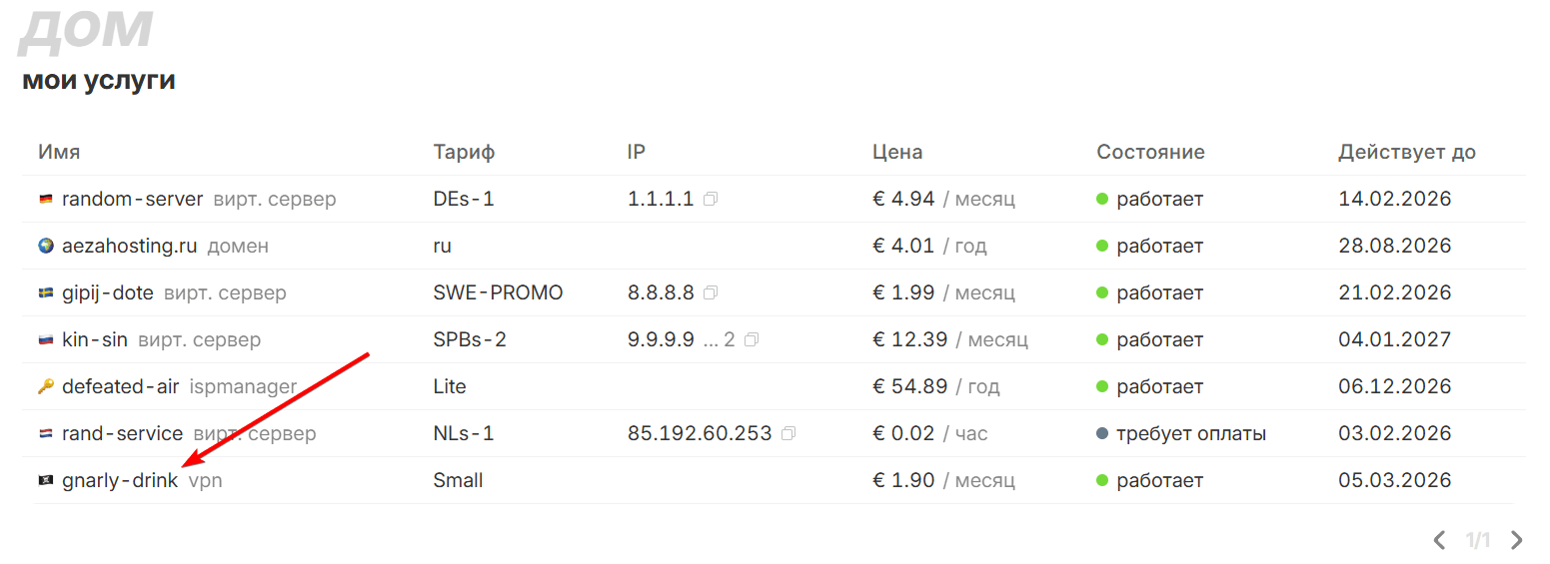Copy IP icon next to 9.9.9.9
The width and height of the screenshot is (1550, 564).
click(x=752, y=340)
